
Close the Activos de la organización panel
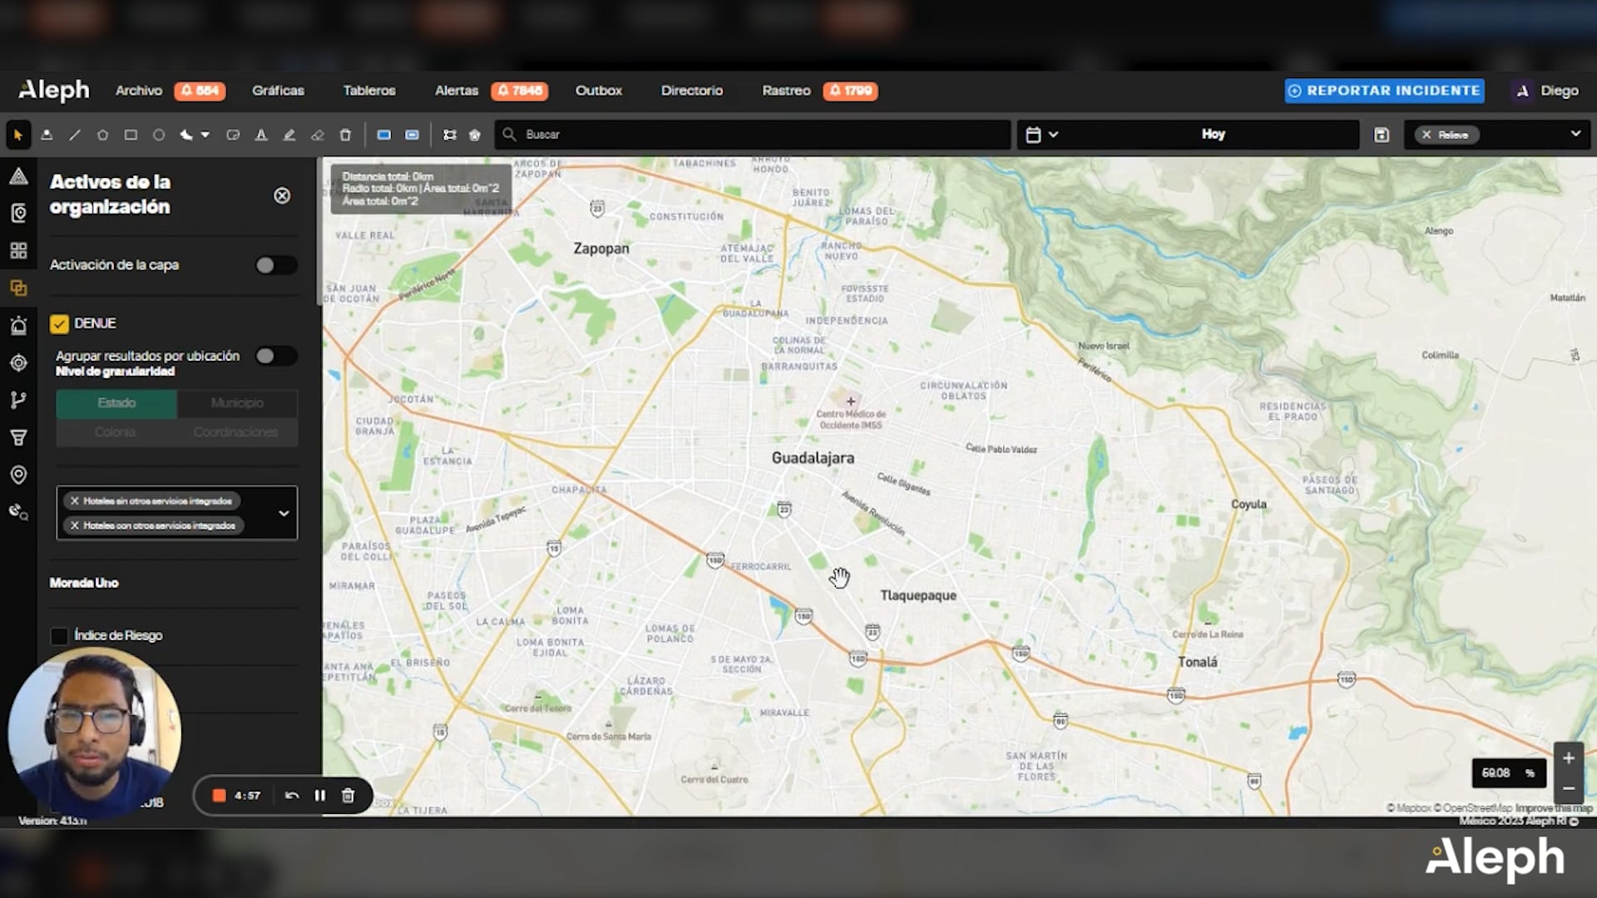coord(282,195)
